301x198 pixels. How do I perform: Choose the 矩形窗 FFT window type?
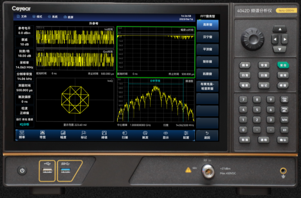click(x=207, y=62)
